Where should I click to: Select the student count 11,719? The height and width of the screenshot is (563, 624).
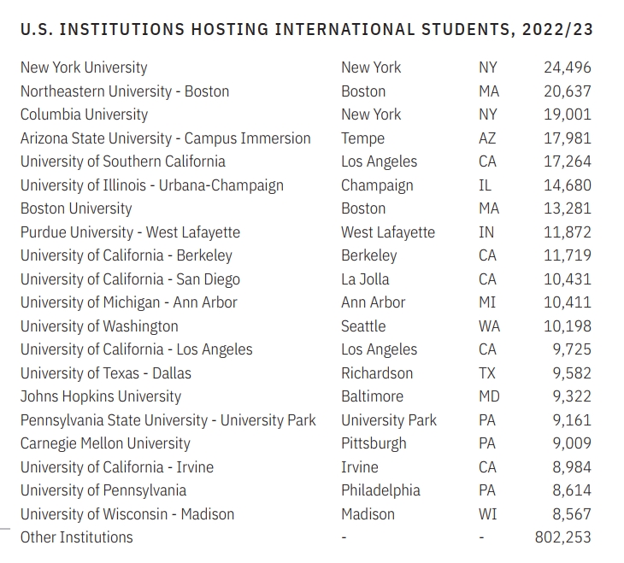(x=567, y=255)
